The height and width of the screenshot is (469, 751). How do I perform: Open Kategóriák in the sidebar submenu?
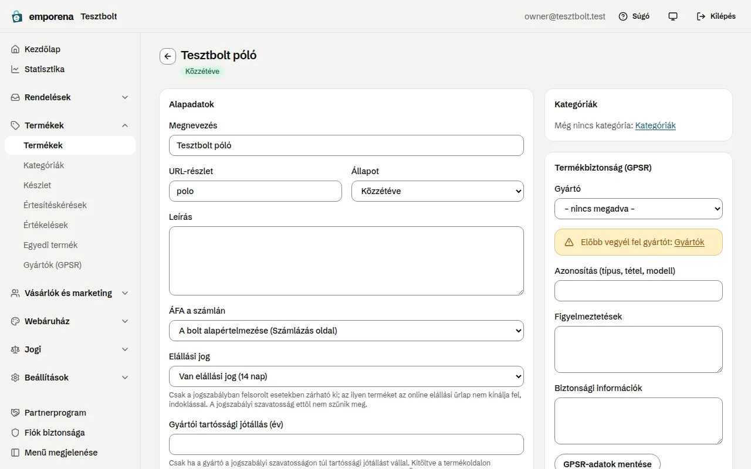point(44,165)
